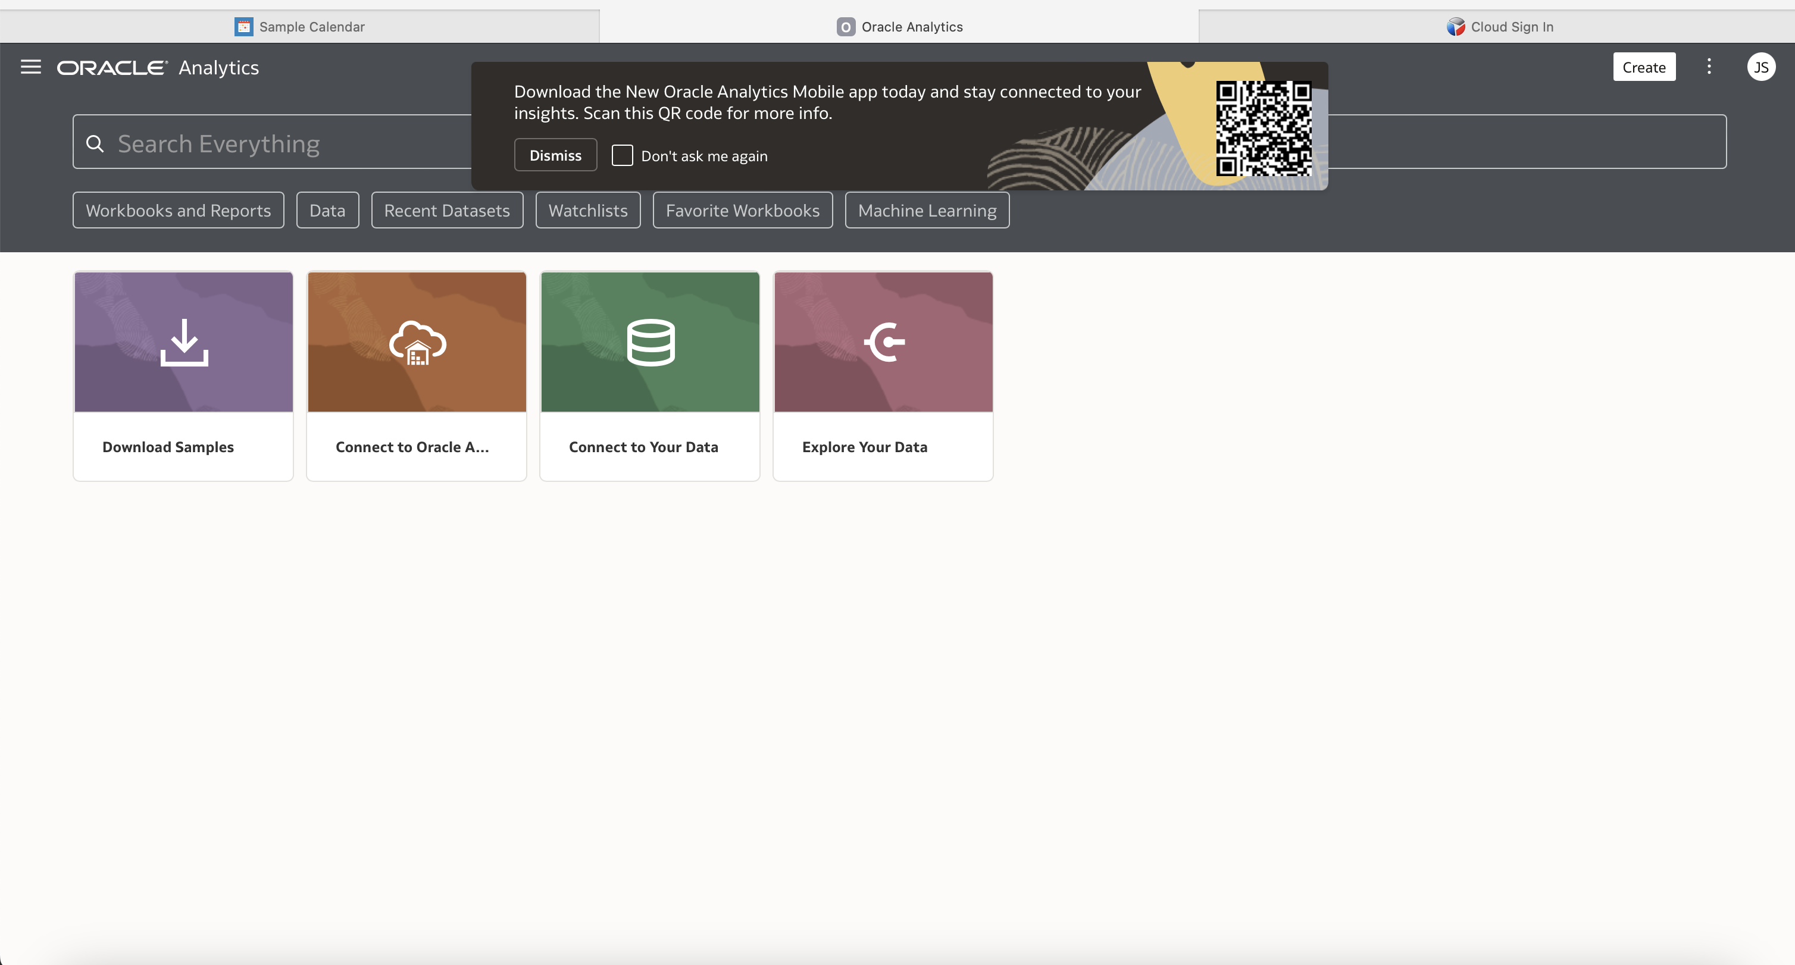
Task: Click the QR code in the banner
Action: tap(1265, 130)
